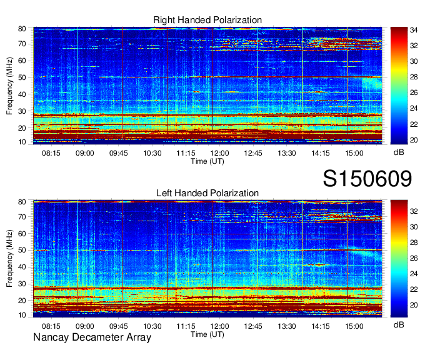Viewport: 425px width, 345px height.
Task: Click the 30 MHz tick on the bottom plot
Action: (x=22, y=284)
